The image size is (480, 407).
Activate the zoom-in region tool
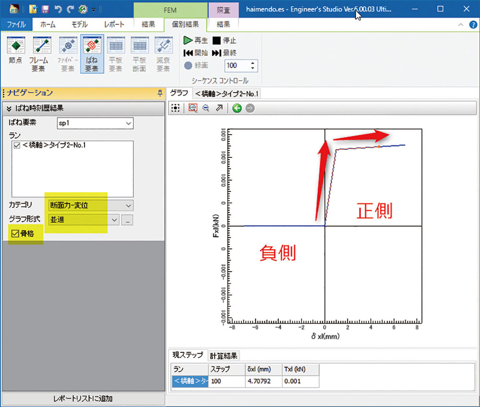point(193,108)
